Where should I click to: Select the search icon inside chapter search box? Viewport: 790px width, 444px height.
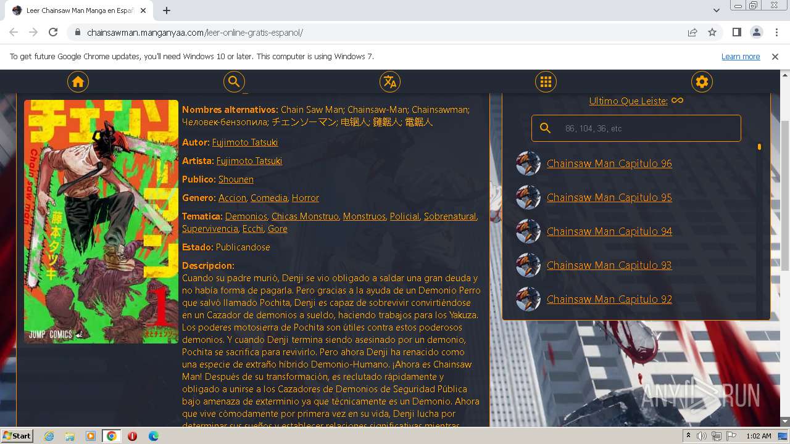click(x=545, y=128)
